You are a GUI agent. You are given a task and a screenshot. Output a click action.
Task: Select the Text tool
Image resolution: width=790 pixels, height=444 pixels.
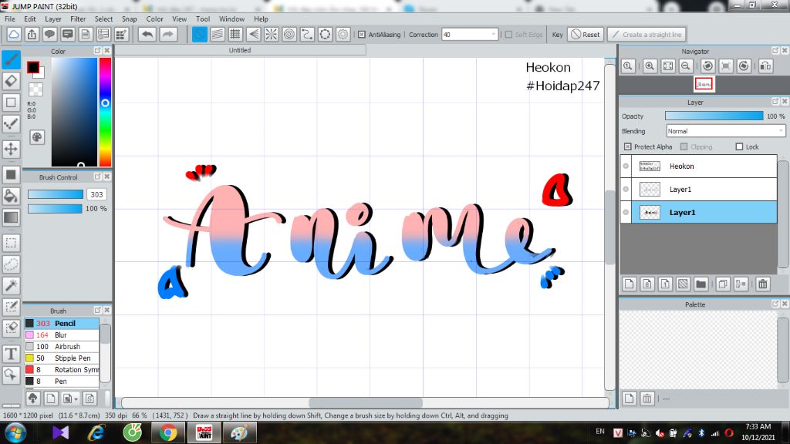(x=11, y=353)
